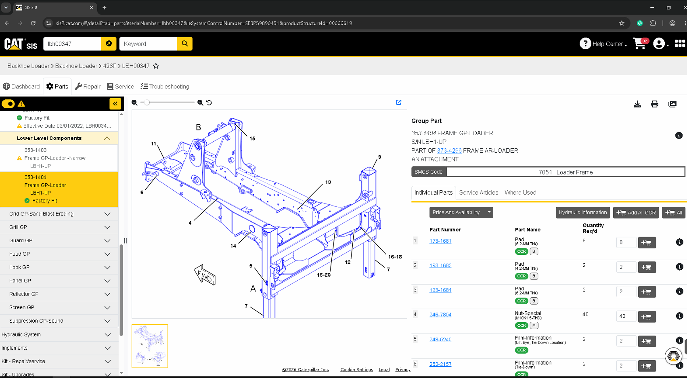Toggle the yellow sidebar switch
Screen dimensions: 687x378
tap(8, 104)
